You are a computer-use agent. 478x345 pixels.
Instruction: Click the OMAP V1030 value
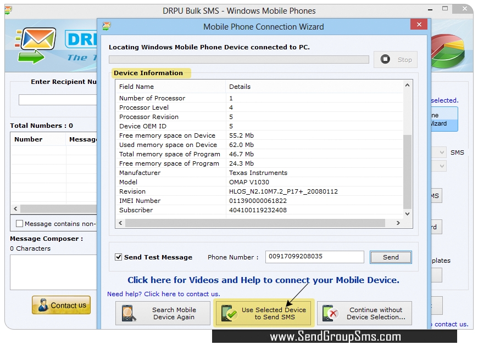(249, 182)
